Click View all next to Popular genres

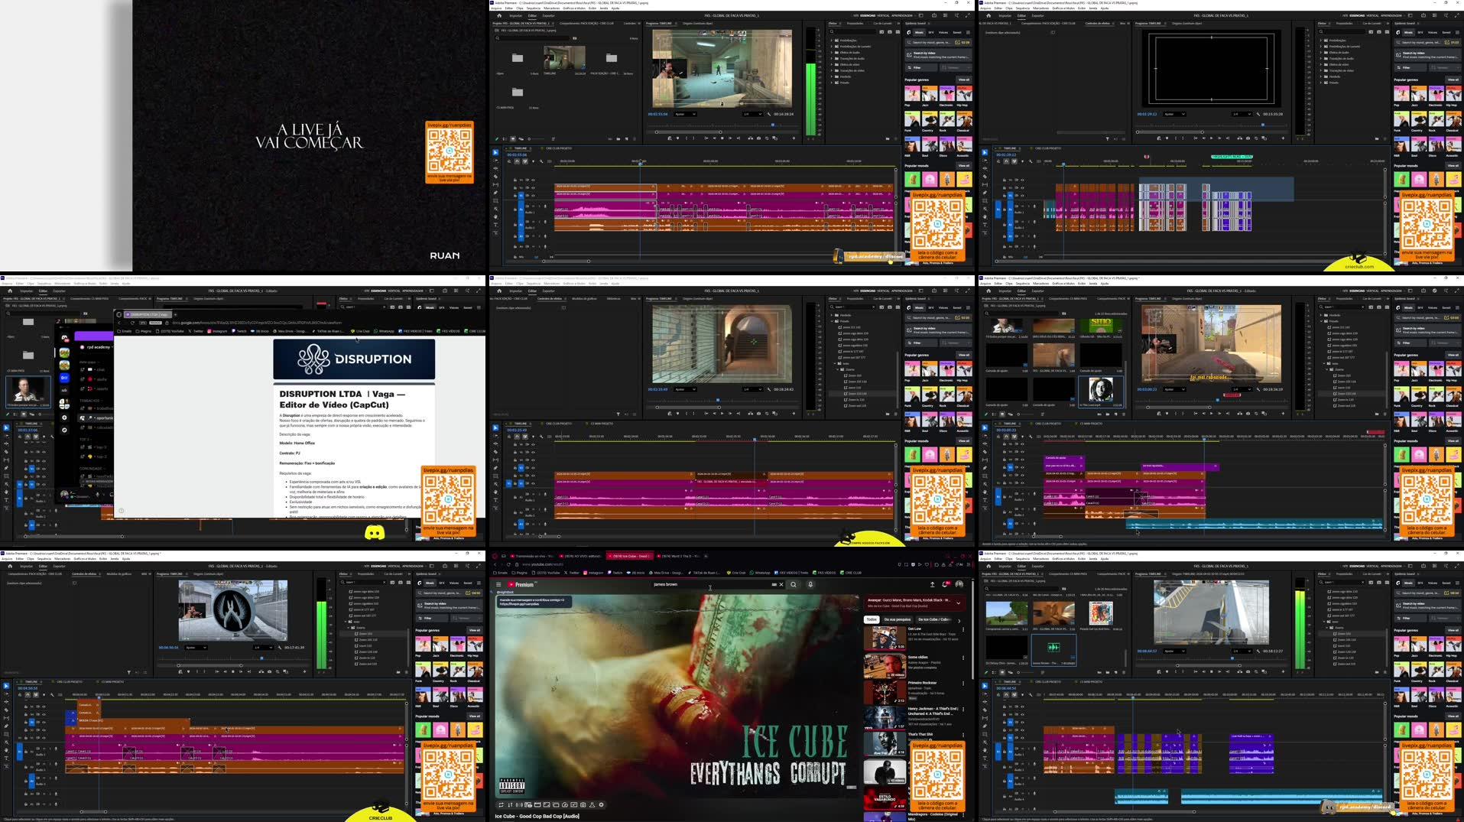point(964,80)
